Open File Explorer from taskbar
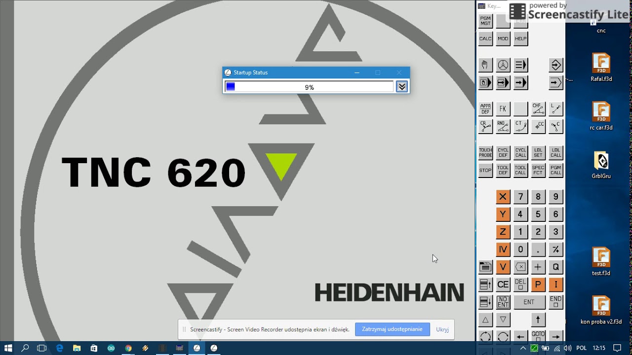Image resolution: width=632 pixels, height=355 pixels. tap(77, 348)
